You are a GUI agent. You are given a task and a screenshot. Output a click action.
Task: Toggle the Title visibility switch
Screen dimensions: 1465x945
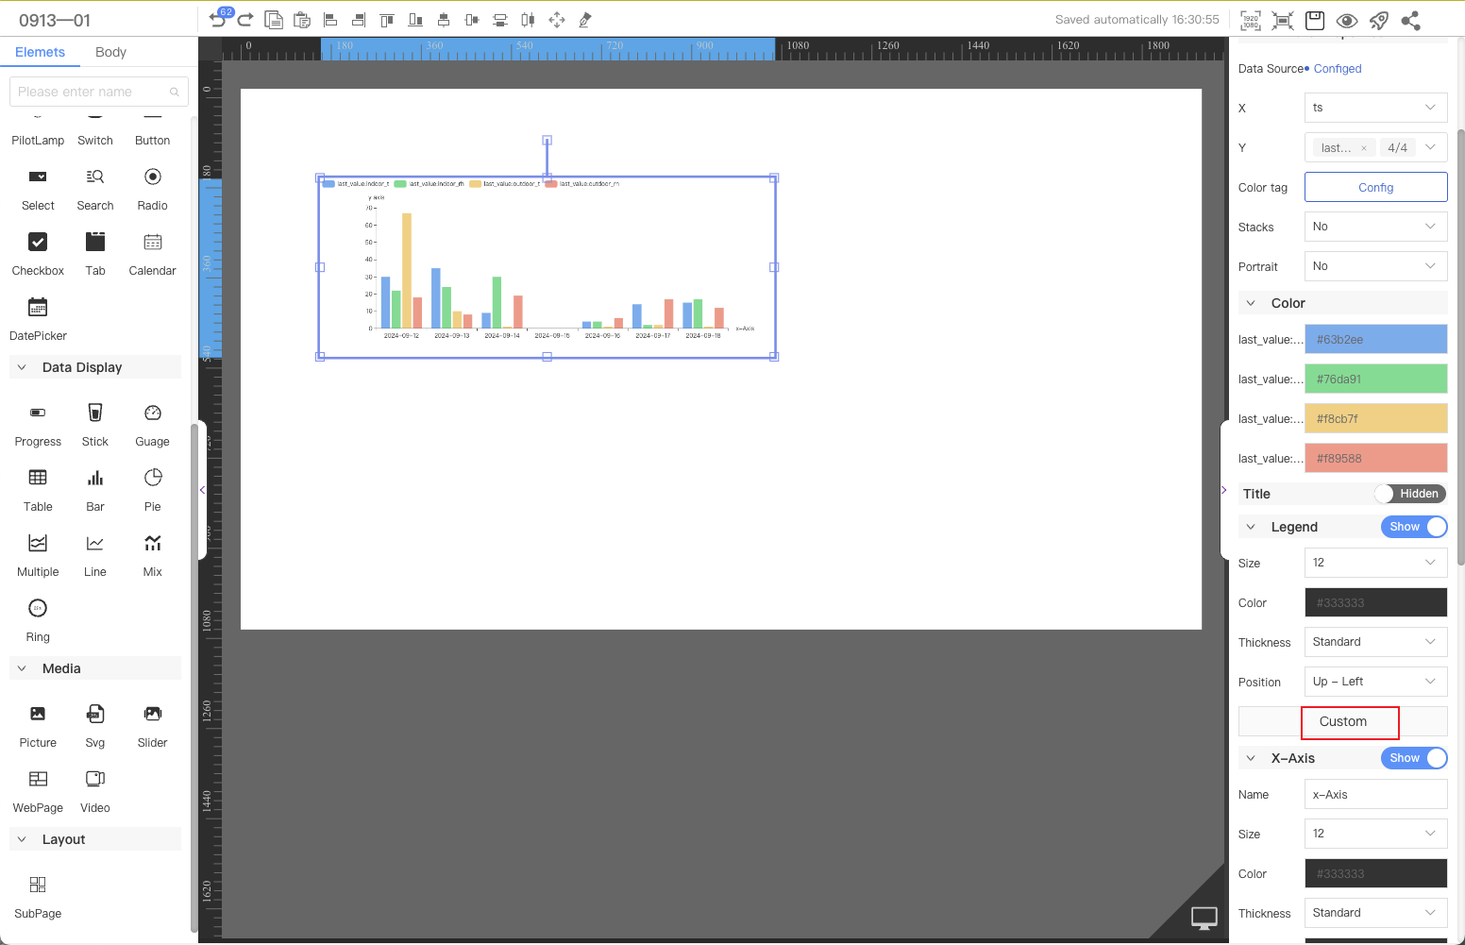(x=1410, y=494)
